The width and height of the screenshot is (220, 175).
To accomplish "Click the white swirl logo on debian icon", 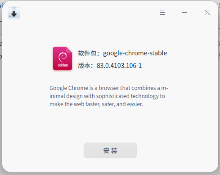I will [63, 57].
